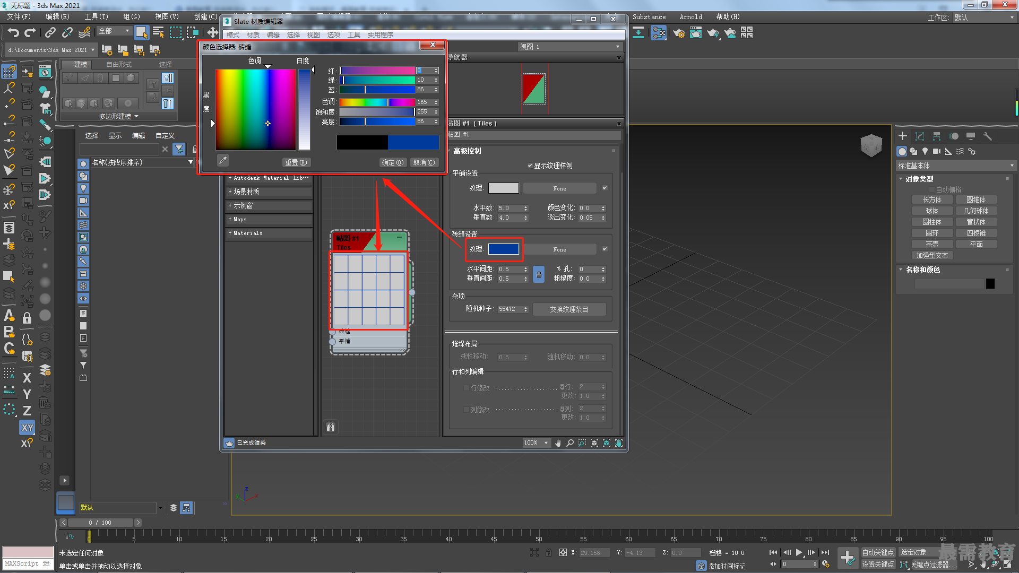Click the lock icon beside gap spacing

(x=539, y=274)
